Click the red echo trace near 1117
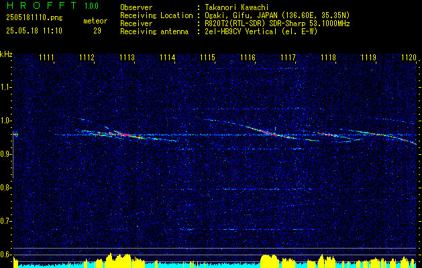This screenshot has width=422, height=268. (272, 132)
